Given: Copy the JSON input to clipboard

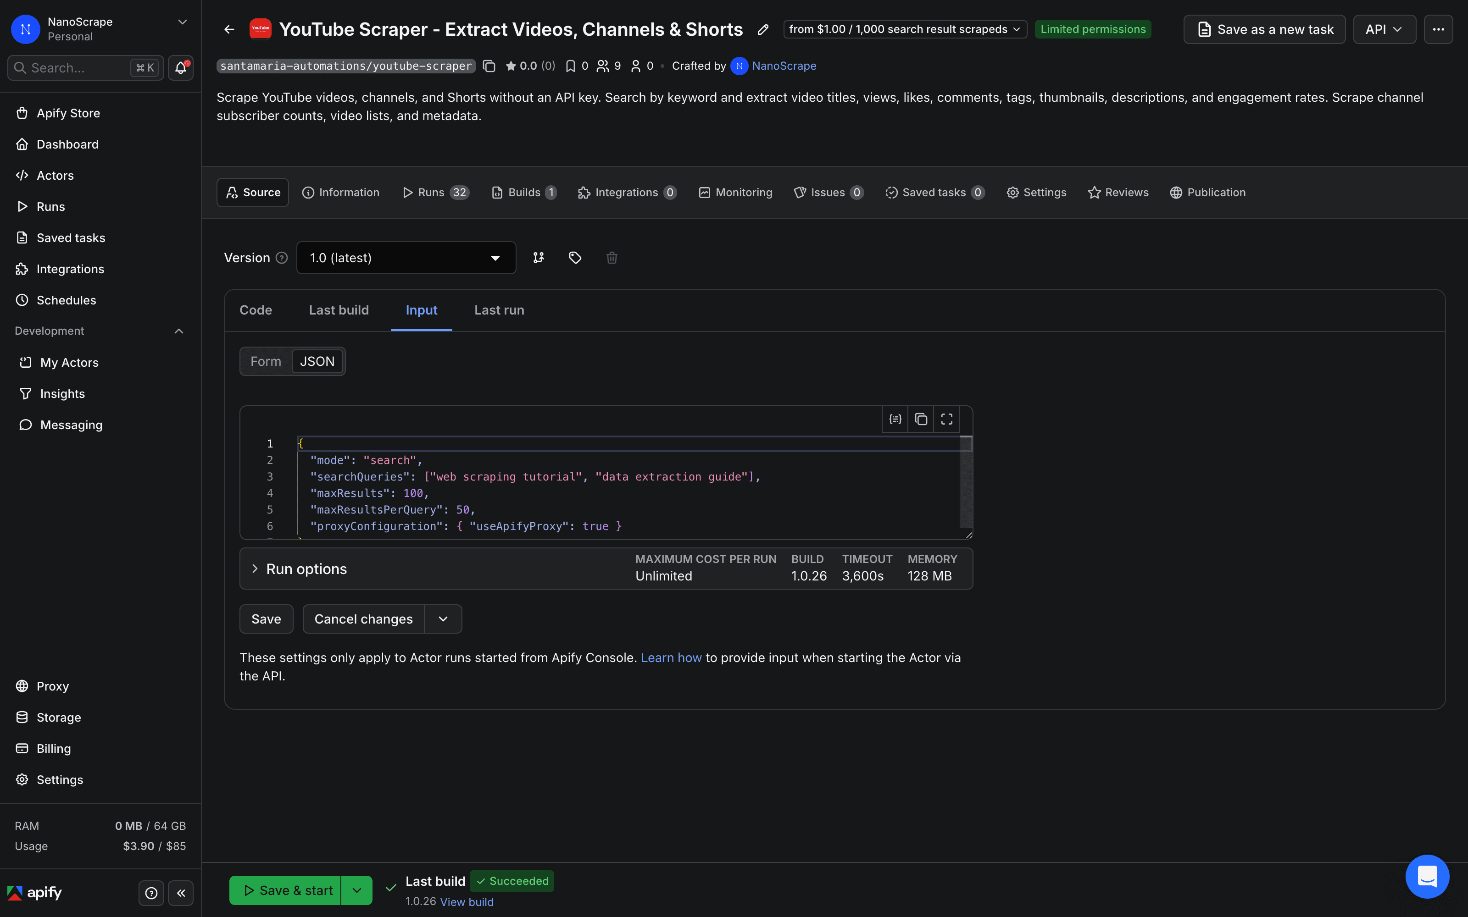Looking at the screenshot, I should [921, 419].
